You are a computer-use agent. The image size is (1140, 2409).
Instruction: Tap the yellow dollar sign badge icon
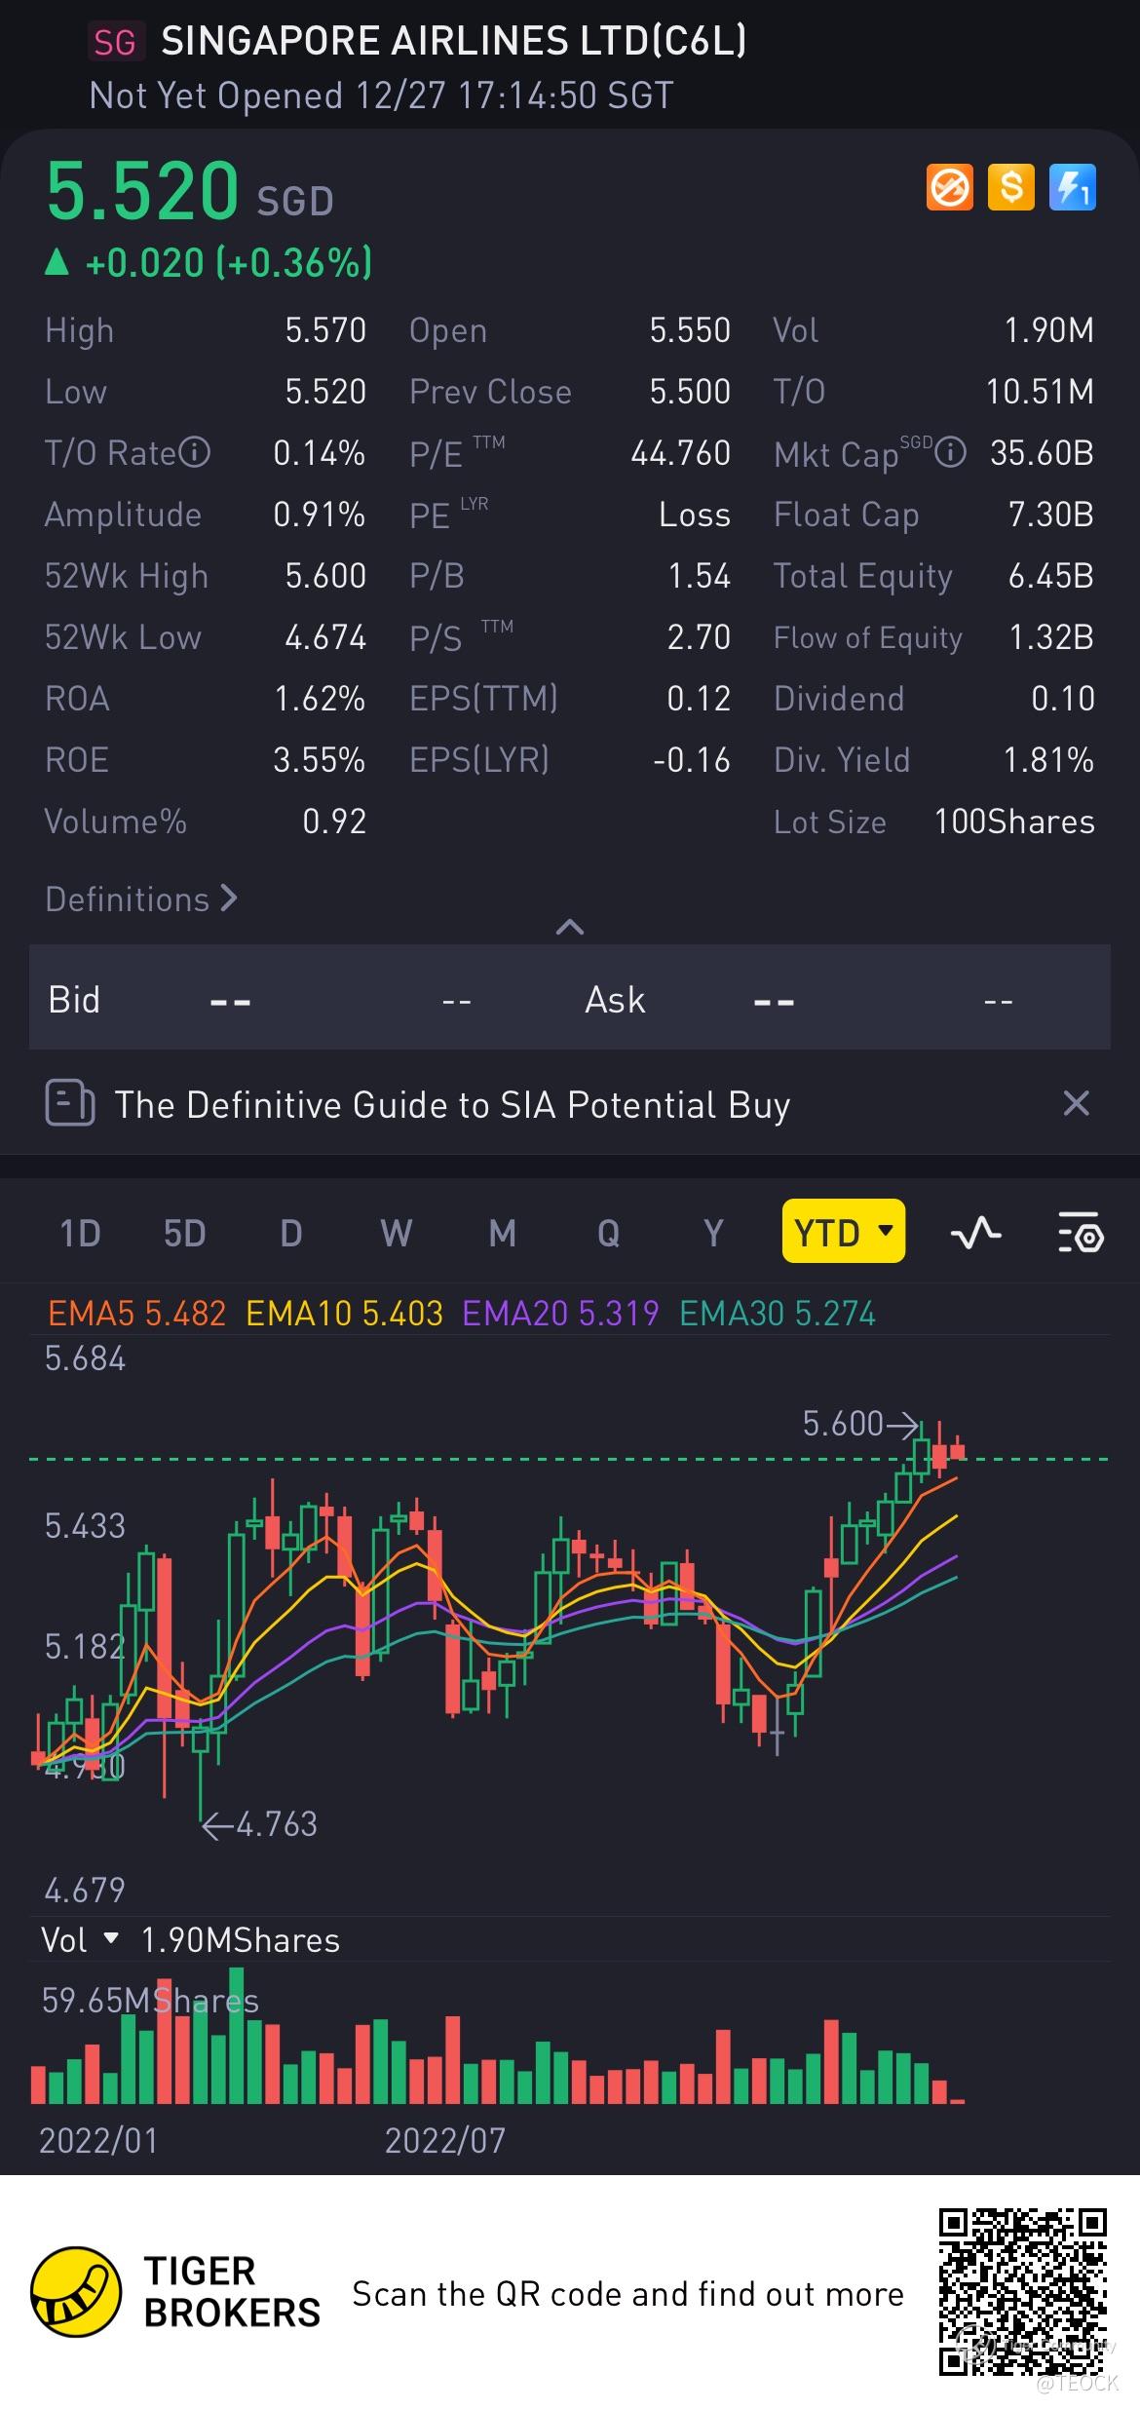[1011, 187]
